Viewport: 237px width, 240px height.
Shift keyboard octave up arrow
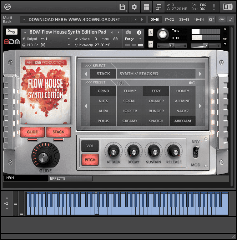pyautogui.click(x=7, y=198)
